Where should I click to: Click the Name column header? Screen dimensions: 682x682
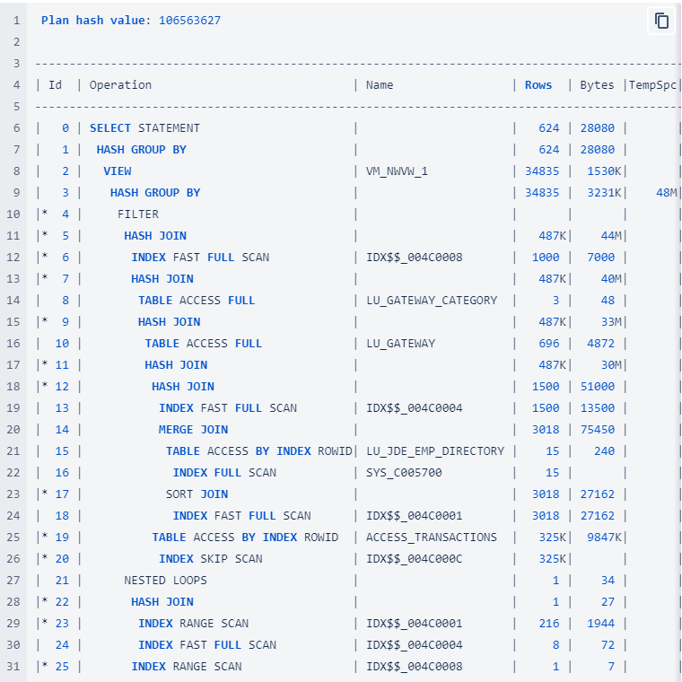(x=380, y=85)
